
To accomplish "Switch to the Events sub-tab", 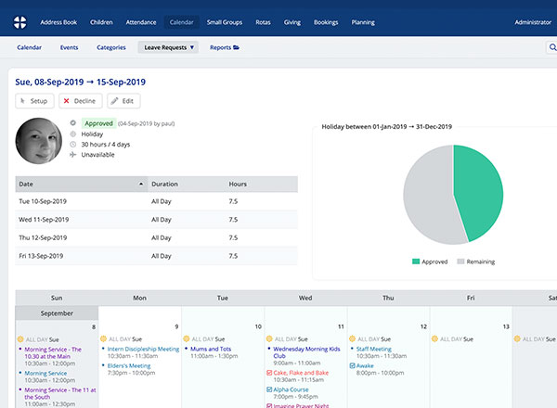I will point(69,47).
